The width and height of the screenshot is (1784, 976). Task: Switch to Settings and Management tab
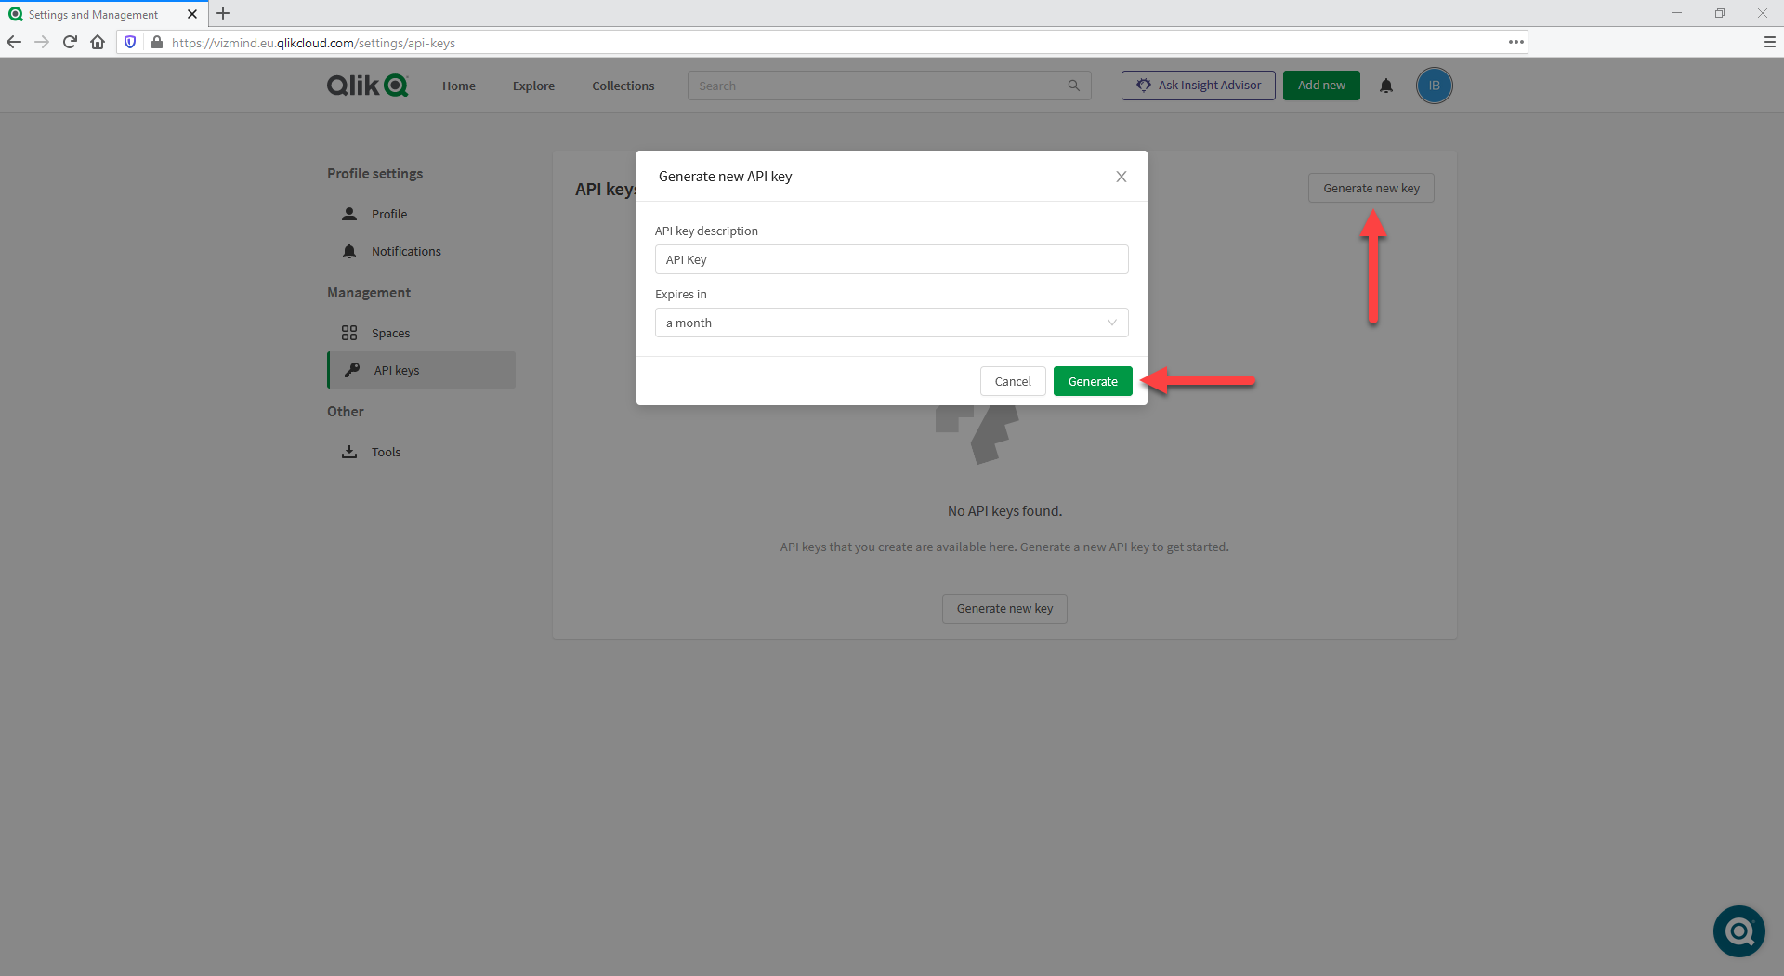click(102, 14)
